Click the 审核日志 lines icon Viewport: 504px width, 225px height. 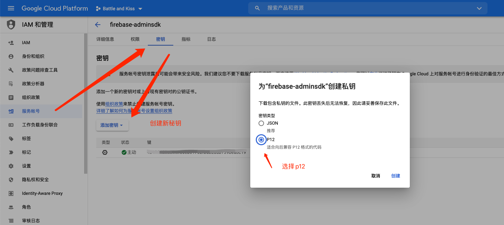pyautogui.click(x=11, y=221)
